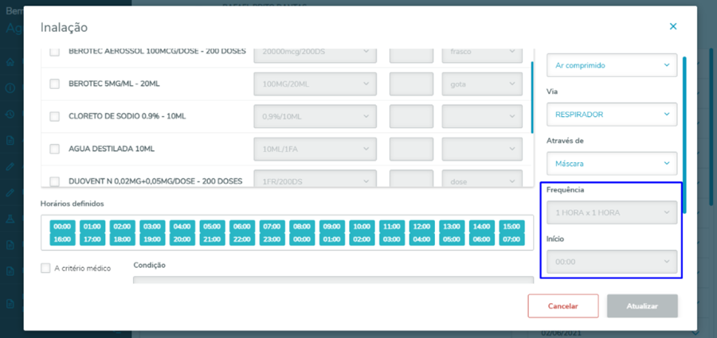Open the Início dropdown showing 00:00
The width and height of the screenshot is (717, 338).
point(612,262)
